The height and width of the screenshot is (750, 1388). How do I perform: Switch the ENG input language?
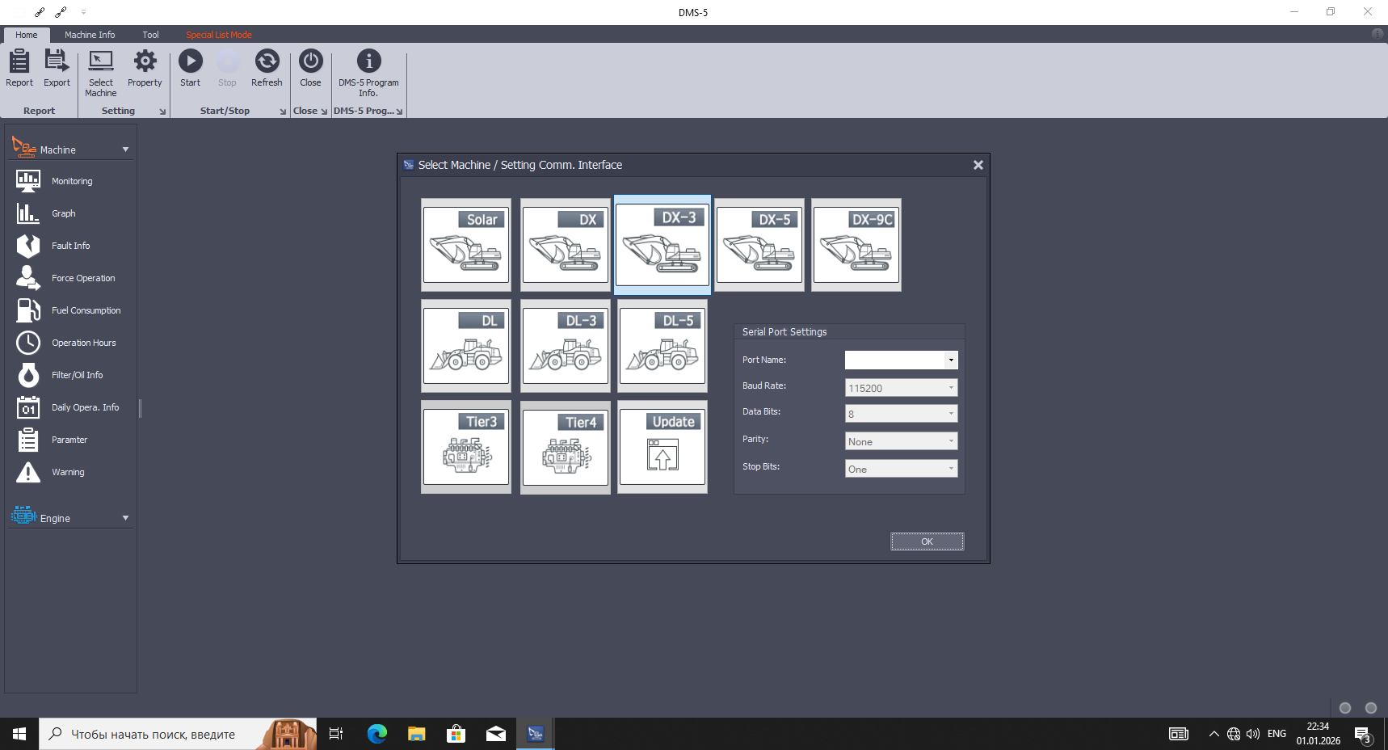coord(1277,734)
